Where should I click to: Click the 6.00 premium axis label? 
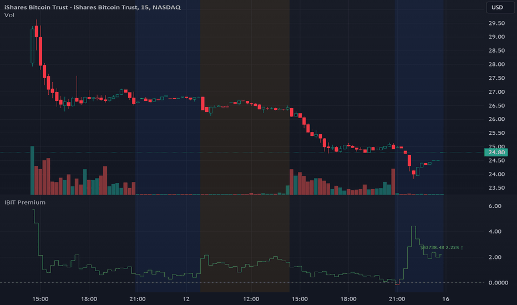pyautogui.click(x=495, y=206)
